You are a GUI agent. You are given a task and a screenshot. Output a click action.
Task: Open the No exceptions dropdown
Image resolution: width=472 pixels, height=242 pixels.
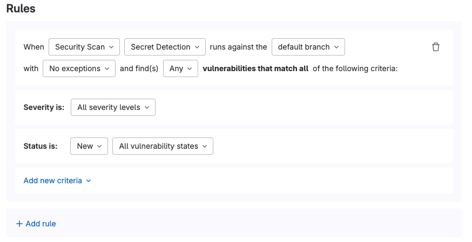[x=79, y=68]
